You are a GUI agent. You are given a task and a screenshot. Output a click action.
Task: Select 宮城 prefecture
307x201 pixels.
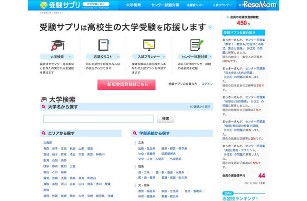click(x=63, y=148)
